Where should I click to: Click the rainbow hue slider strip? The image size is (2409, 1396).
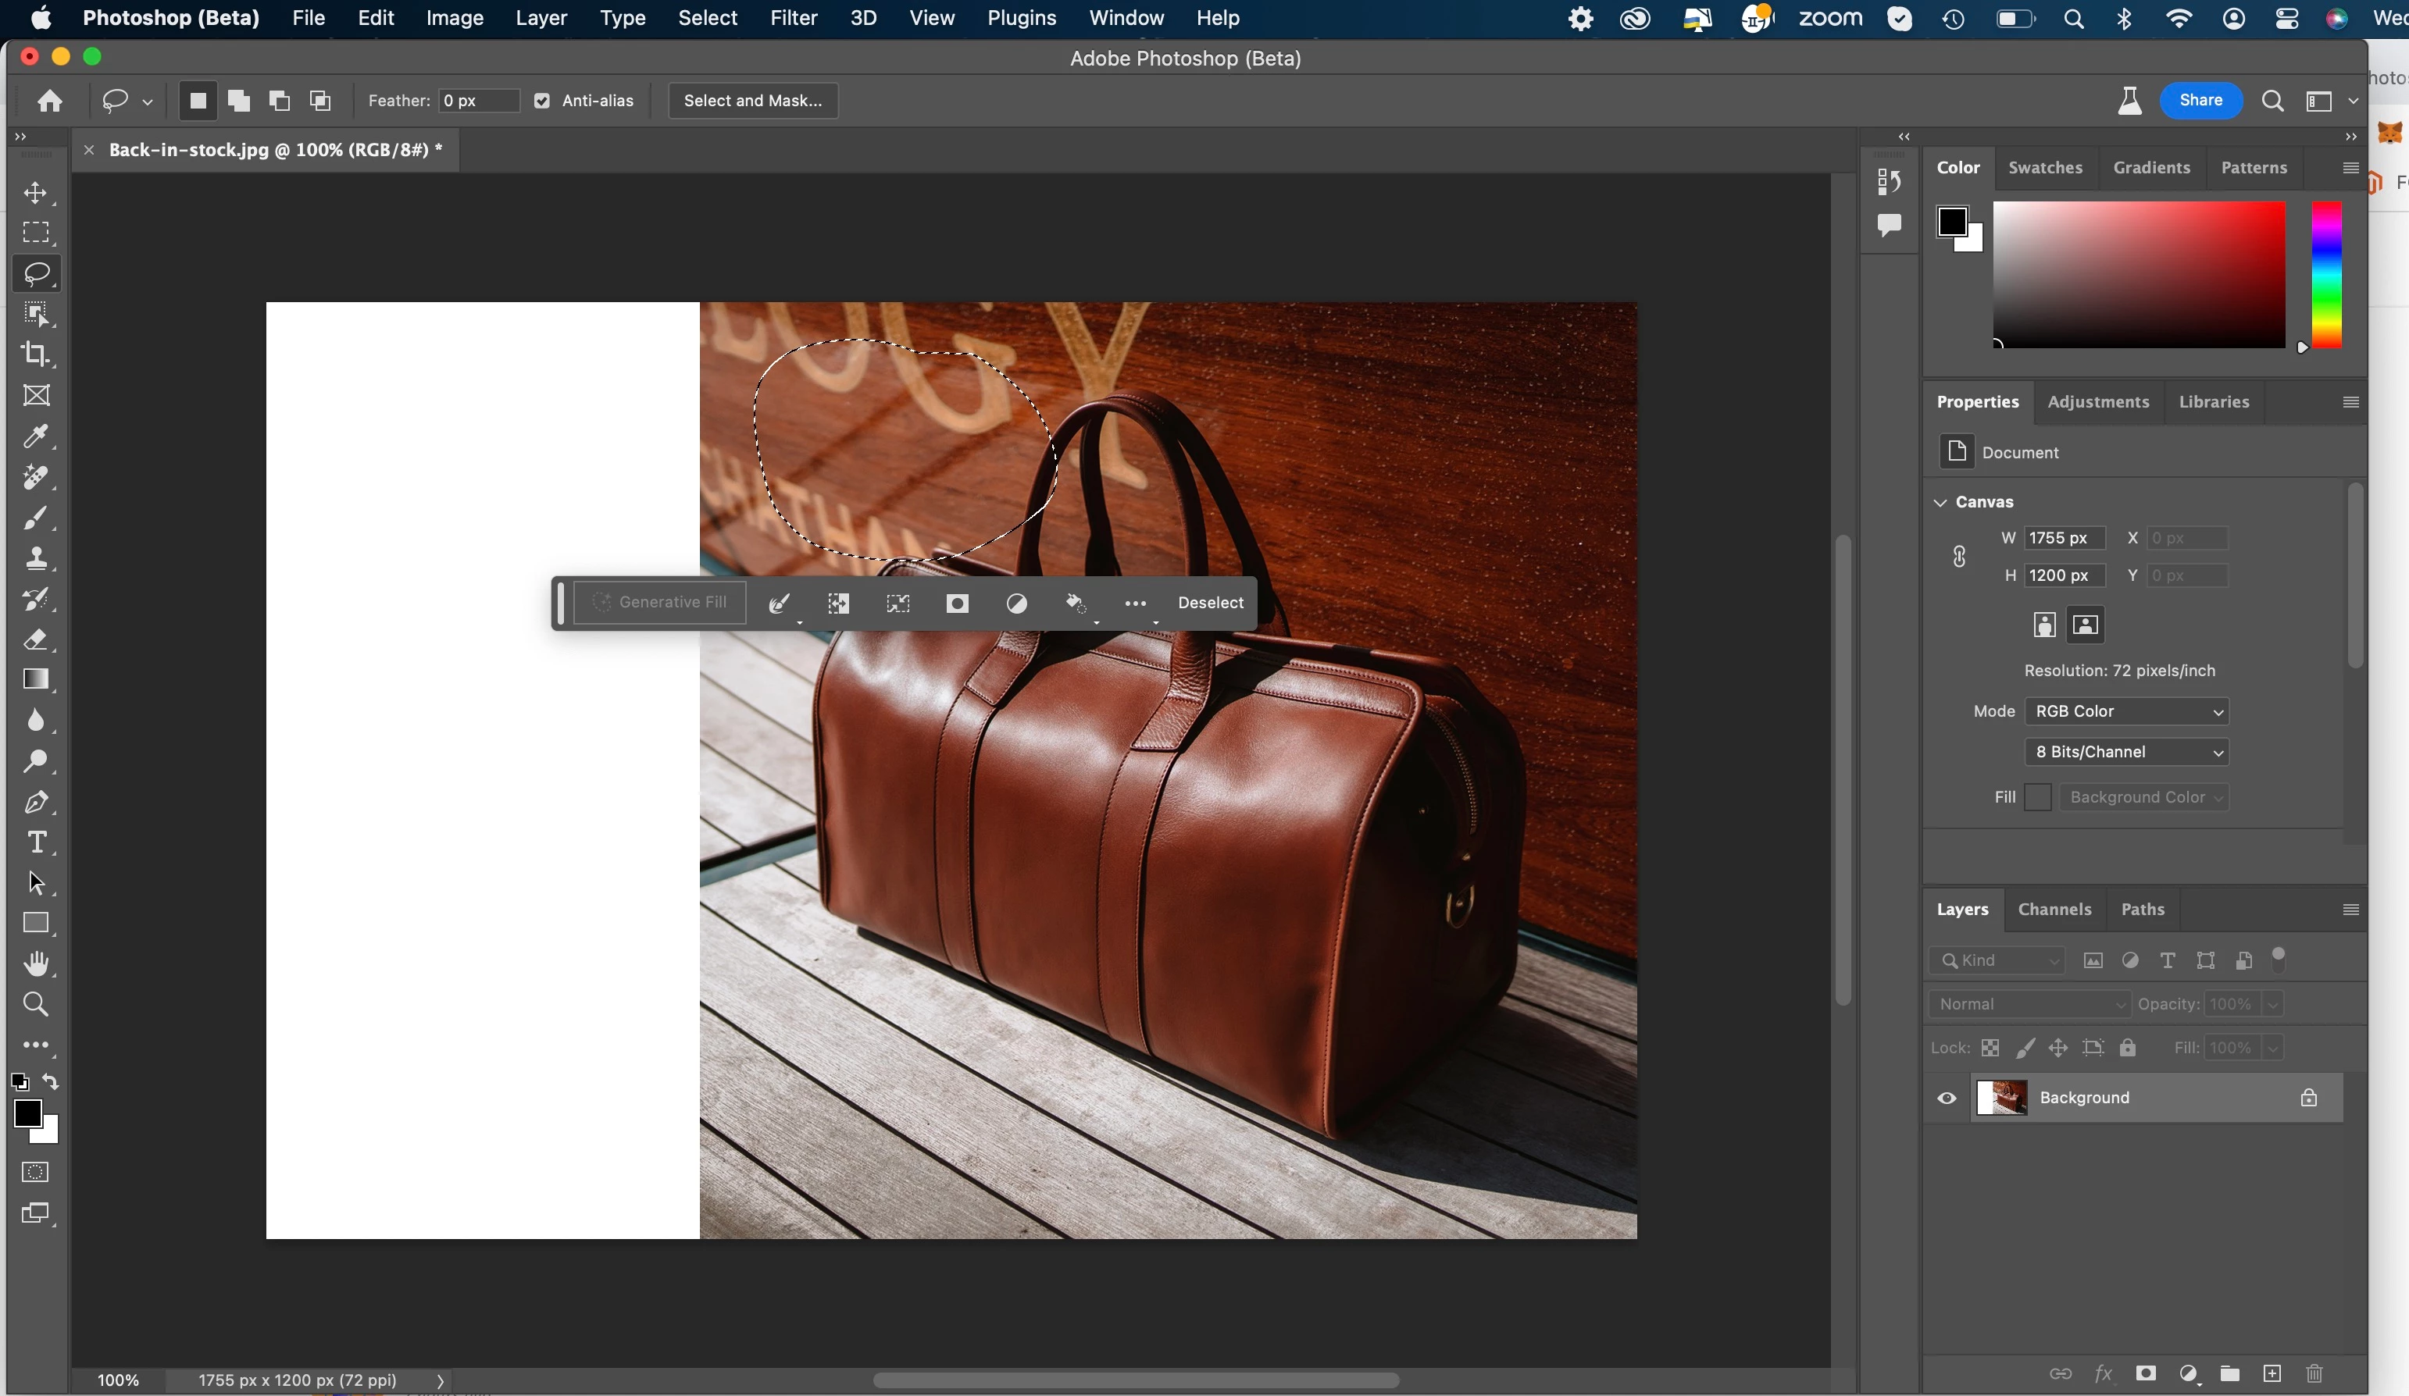[x=2326, y=275]
